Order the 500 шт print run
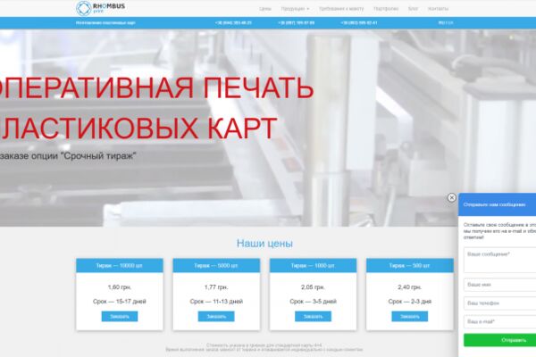 click(410, 316)
